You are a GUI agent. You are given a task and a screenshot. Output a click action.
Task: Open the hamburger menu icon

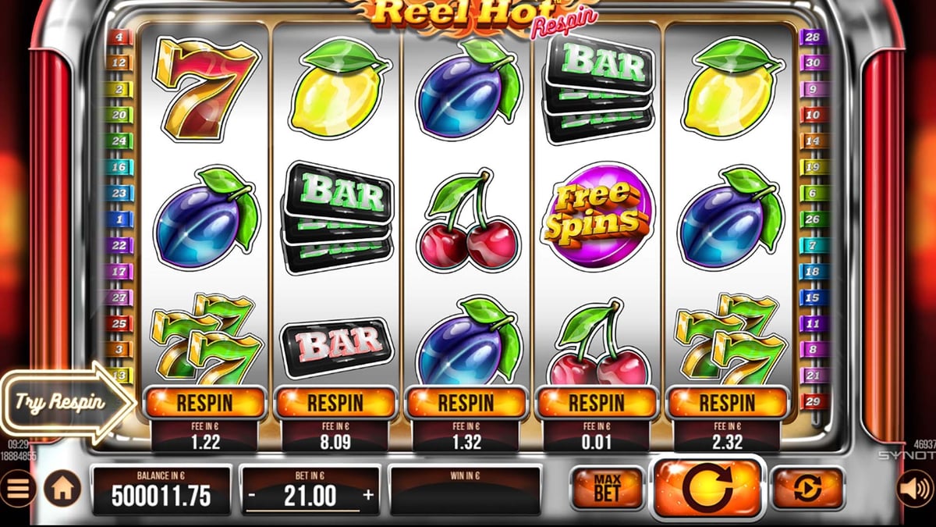pos(20,490)
